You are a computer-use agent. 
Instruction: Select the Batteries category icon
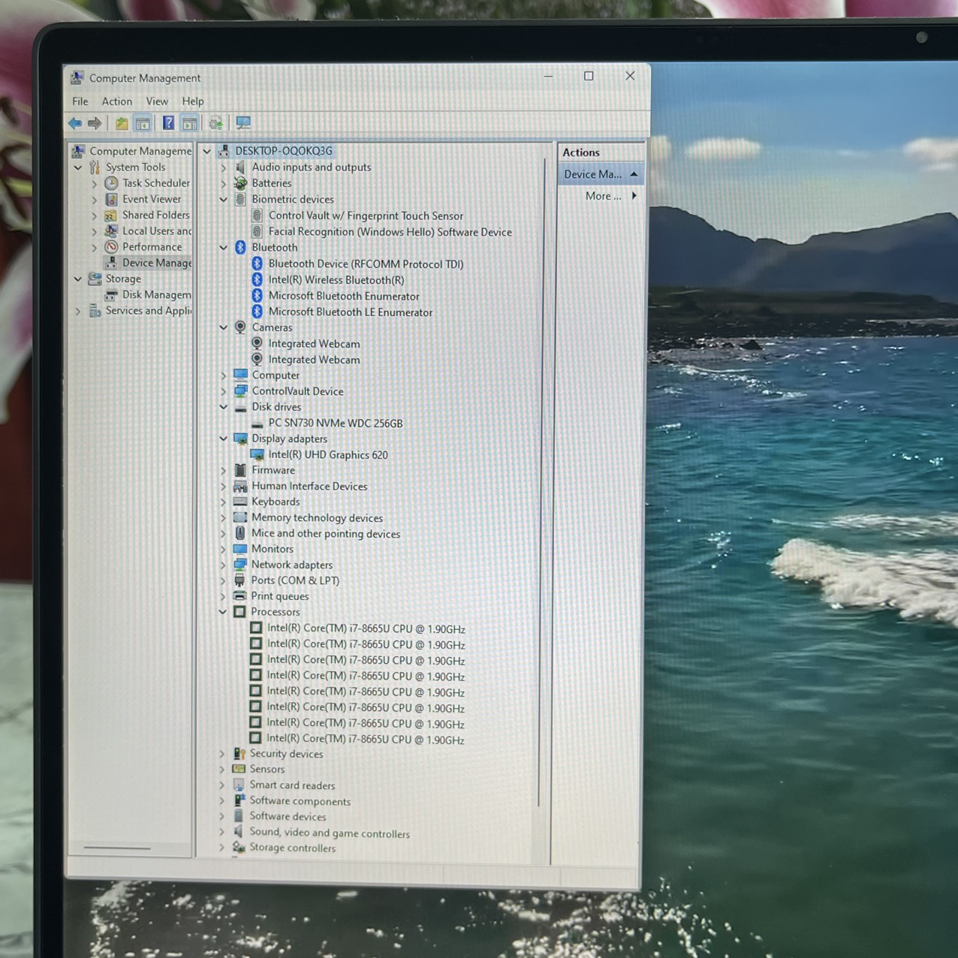click(x=240, y=183)
